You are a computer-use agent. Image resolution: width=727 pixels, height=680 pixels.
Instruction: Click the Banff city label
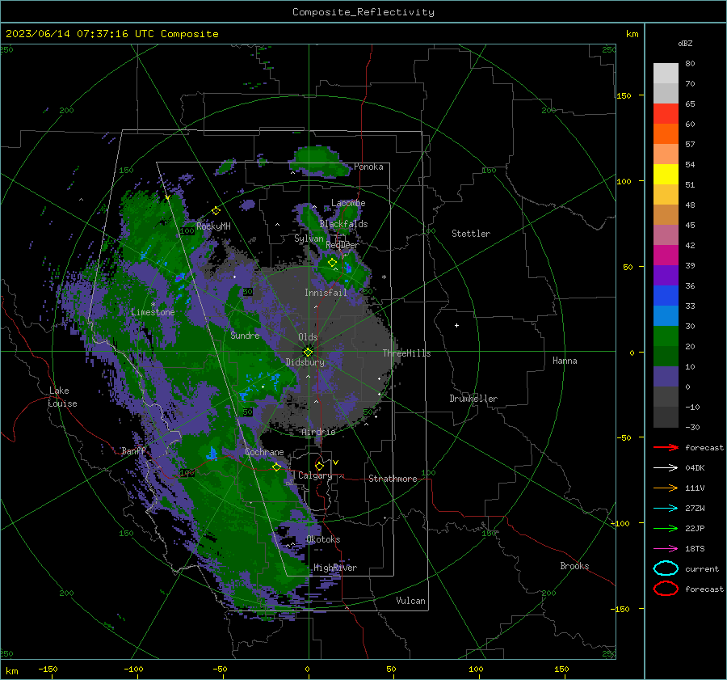click(133, 451)
